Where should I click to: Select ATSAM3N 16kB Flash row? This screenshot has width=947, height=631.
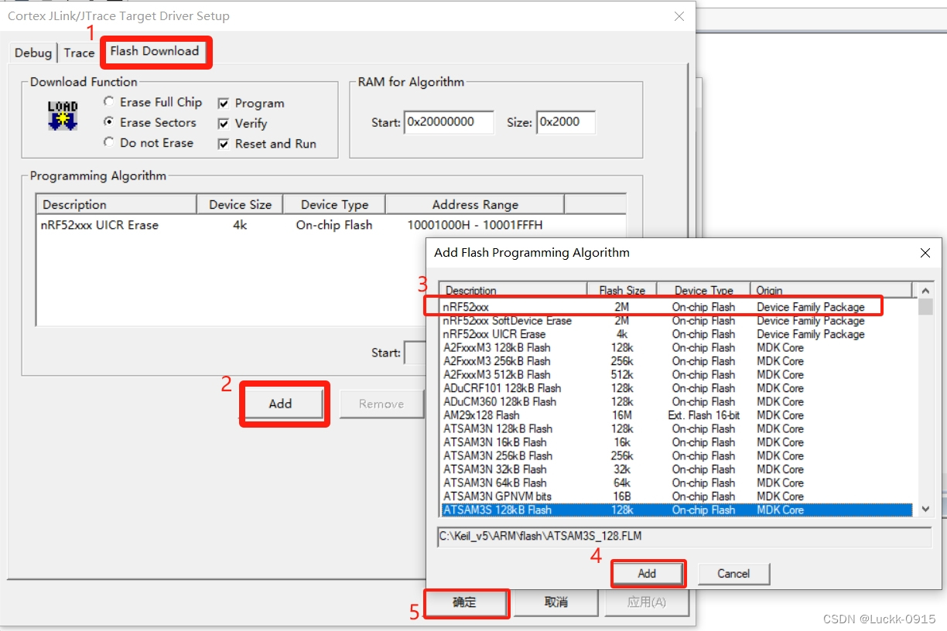678,442
